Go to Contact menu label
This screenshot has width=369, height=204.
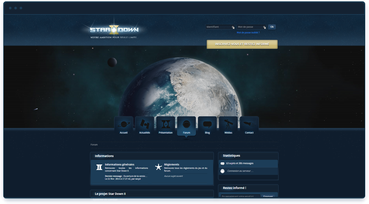tap(249, 133)
